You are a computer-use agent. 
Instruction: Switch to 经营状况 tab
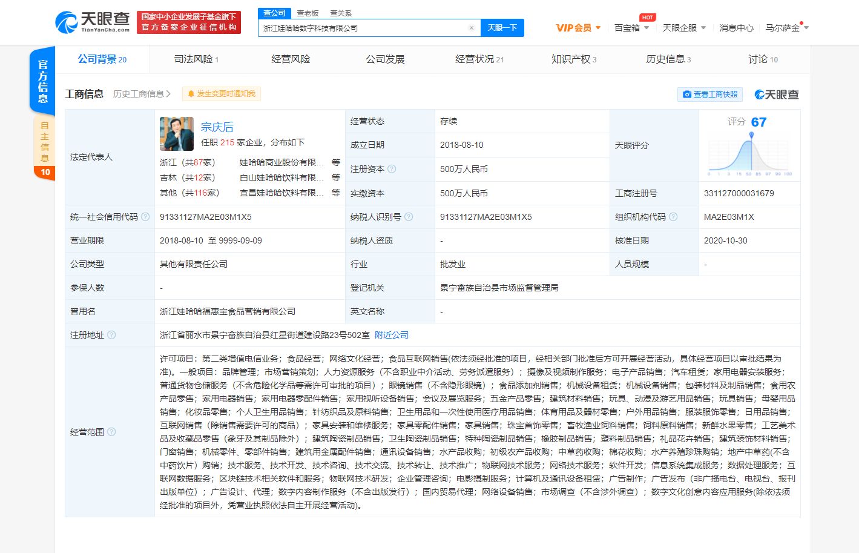coord(479,59)
